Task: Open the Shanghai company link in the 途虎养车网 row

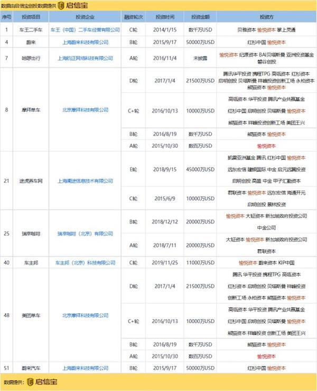Action: (x=85, y=181)
